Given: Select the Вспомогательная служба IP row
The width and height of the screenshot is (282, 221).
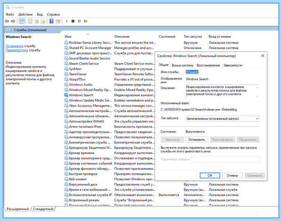Looking at the screenshot, I should click(x=151, y=195).
